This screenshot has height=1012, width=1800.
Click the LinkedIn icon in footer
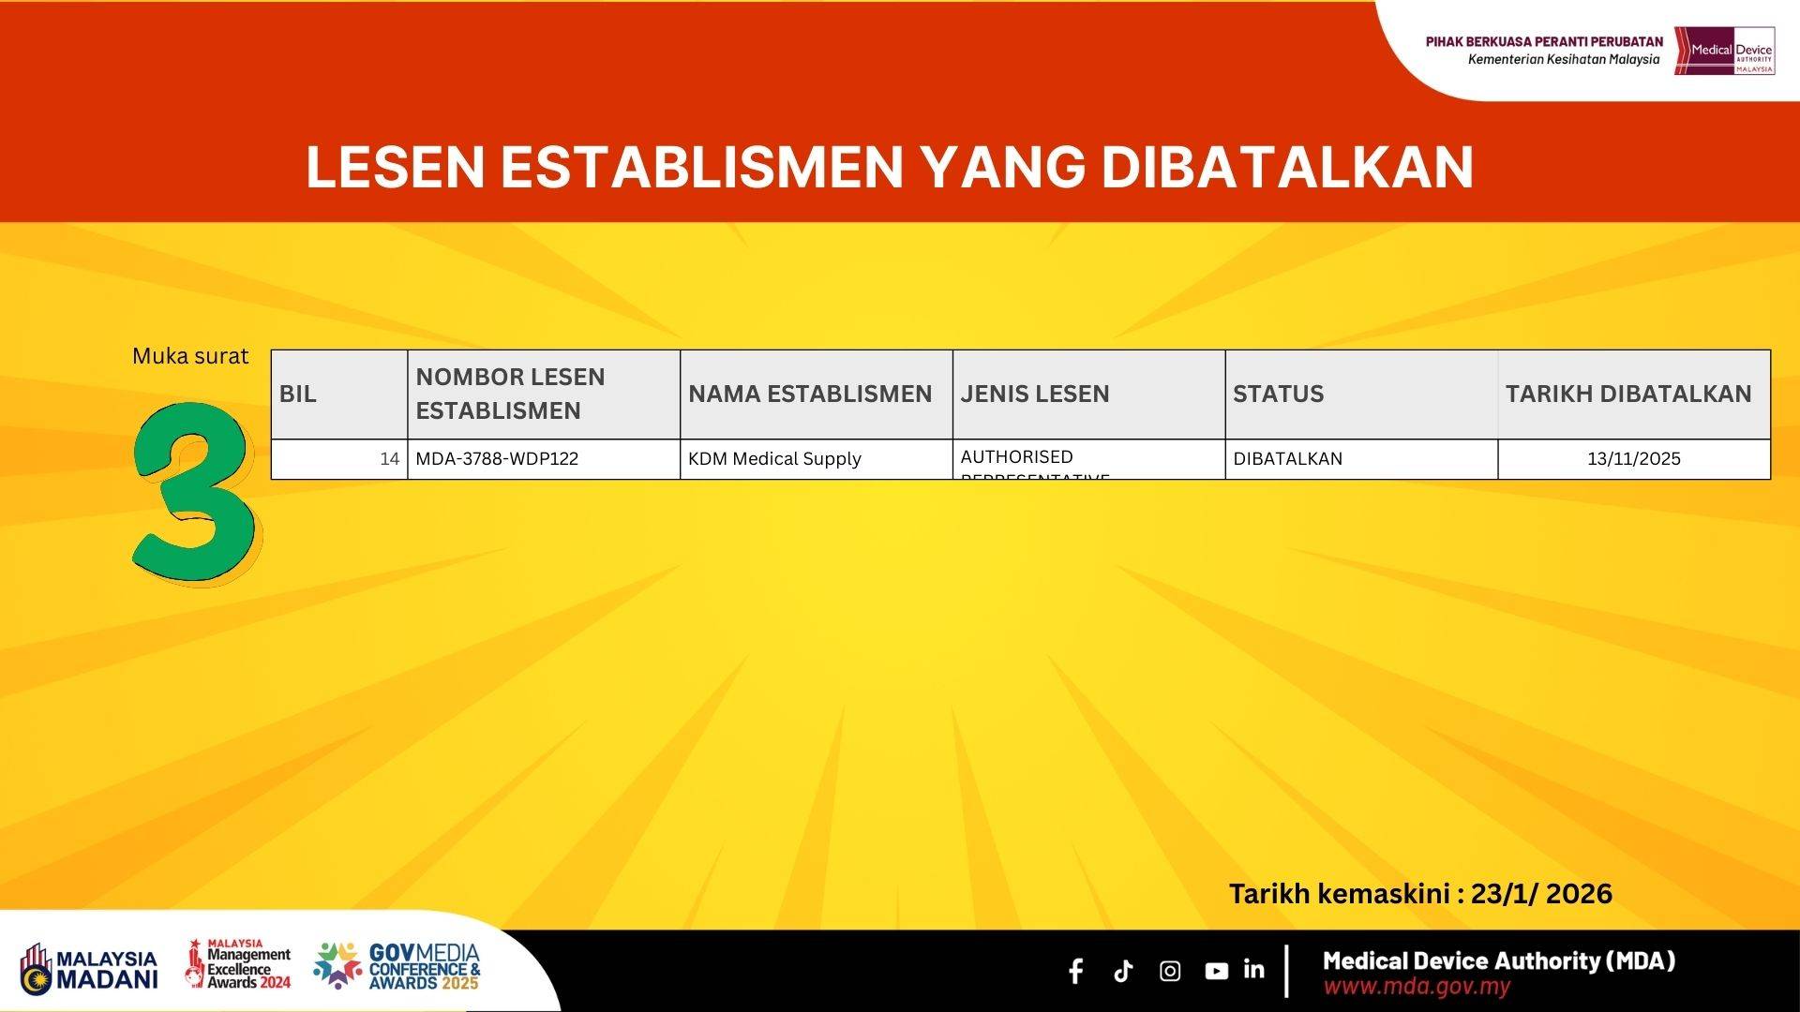click(1254, 969)
